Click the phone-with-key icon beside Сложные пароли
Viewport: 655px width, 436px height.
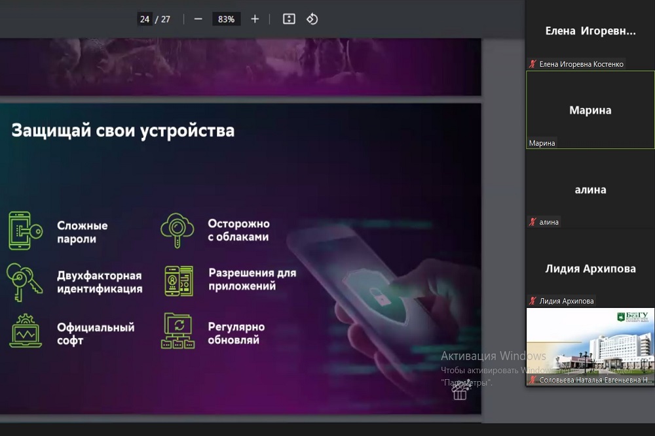25,231
